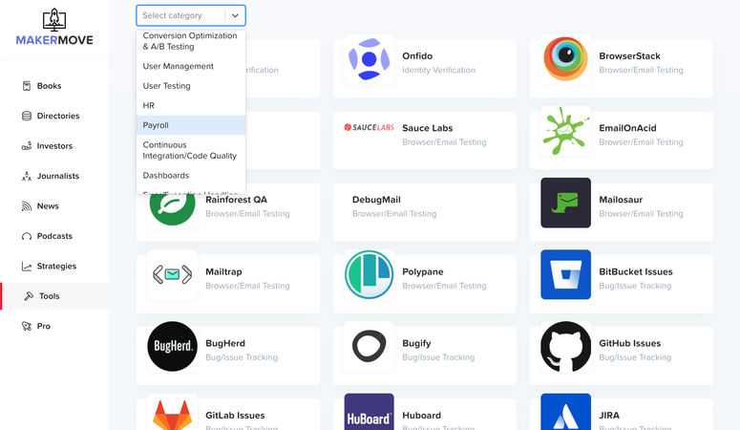
Task: Click the Polypane title text
Action: coord(423,271)
